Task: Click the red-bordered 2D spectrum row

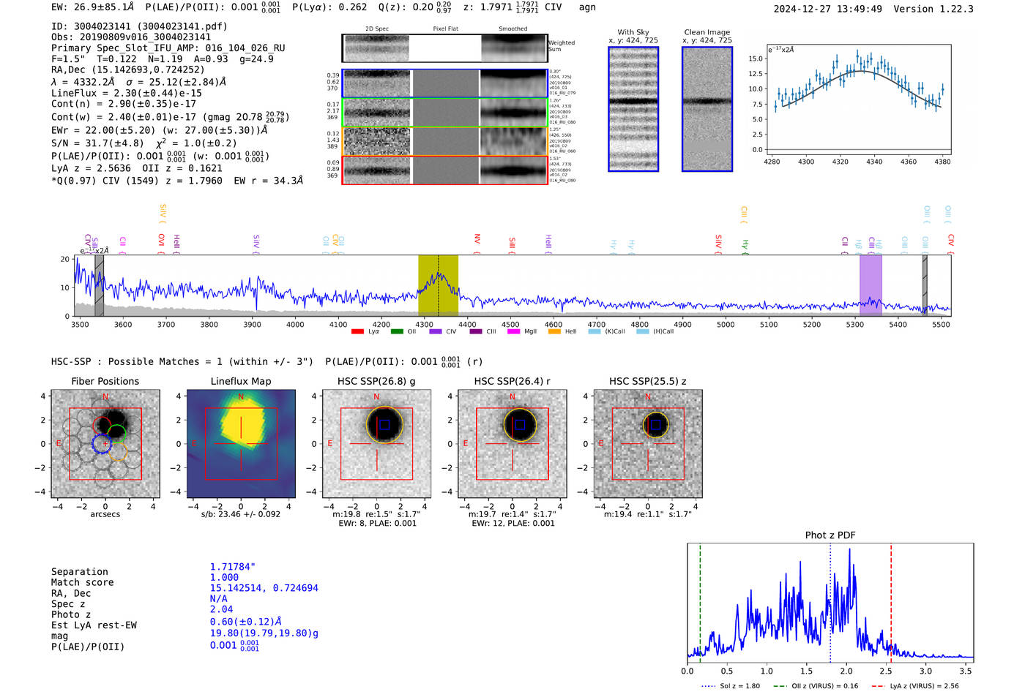Action: pyautogui.click(x=444, y=170)
